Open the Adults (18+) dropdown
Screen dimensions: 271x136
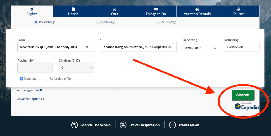35,68
